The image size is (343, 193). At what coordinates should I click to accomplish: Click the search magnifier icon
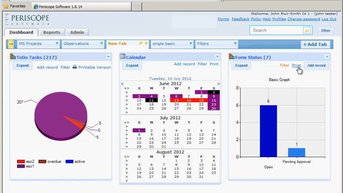pyautogui.click(x=307, y=31)
